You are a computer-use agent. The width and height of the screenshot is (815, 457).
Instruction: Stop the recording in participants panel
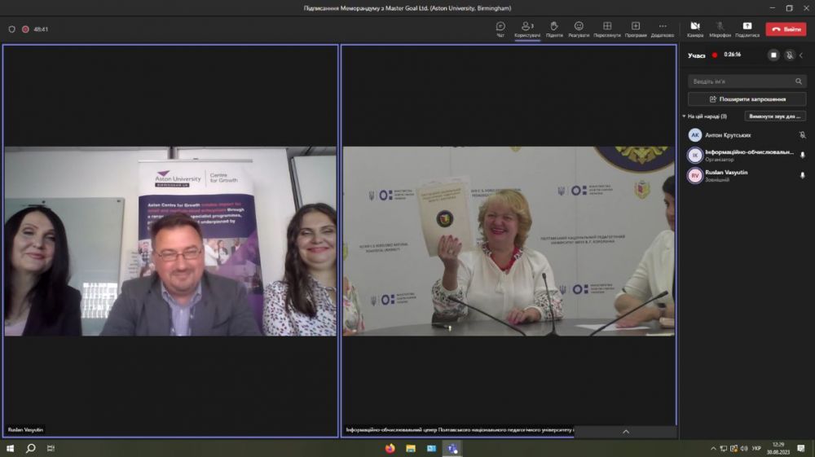point(773,55)
